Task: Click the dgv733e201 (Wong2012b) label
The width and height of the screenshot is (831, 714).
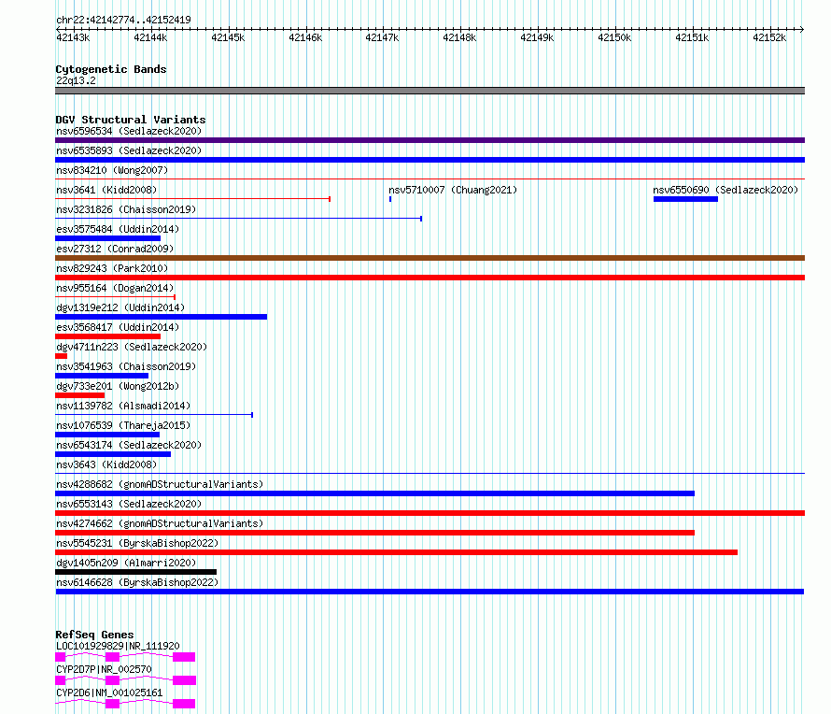Action: tap(118, 386)
